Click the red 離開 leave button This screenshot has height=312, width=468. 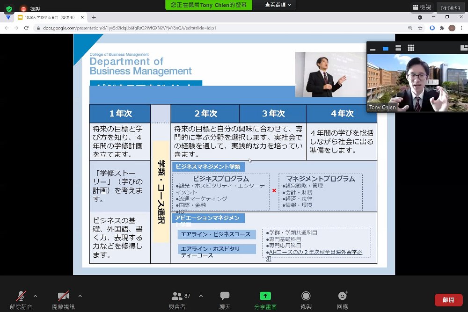[449, 300]
